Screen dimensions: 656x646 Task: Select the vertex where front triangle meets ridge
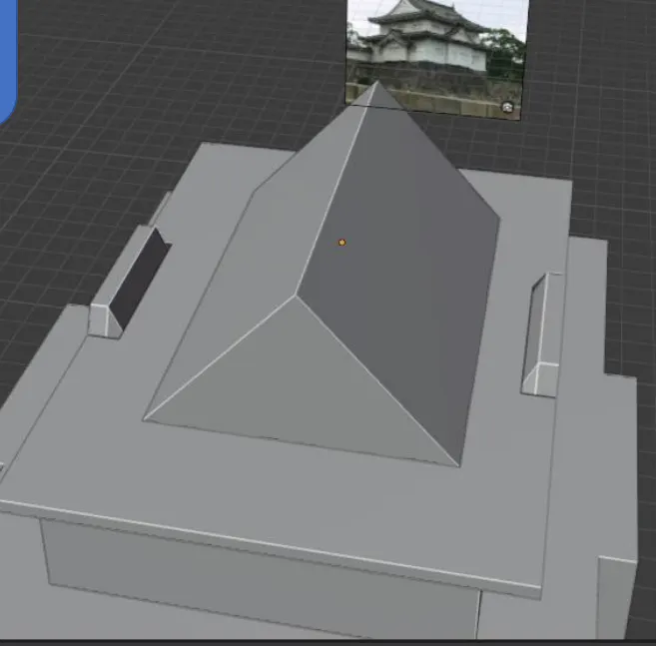tap(297, 296)
